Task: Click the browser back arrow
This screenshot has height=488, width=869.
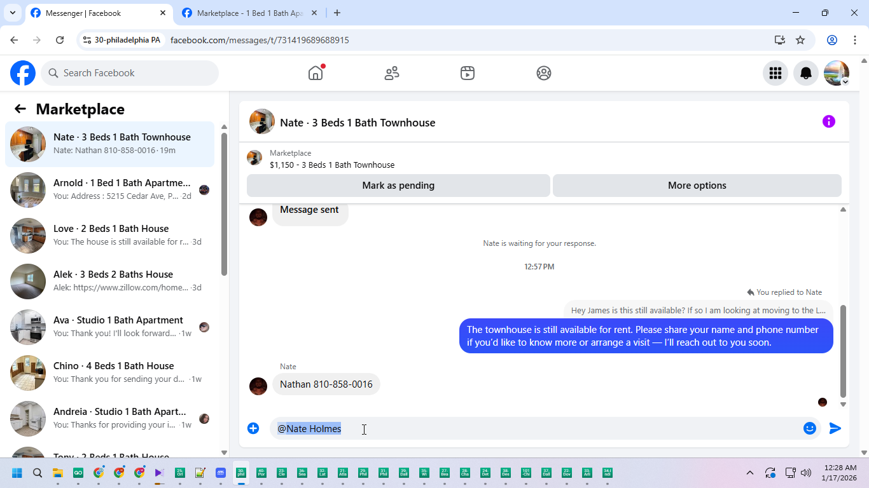Action: pos(14,40)
